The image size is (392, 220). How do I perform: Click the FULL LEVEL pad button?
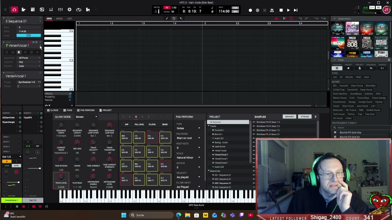(139, 125)
